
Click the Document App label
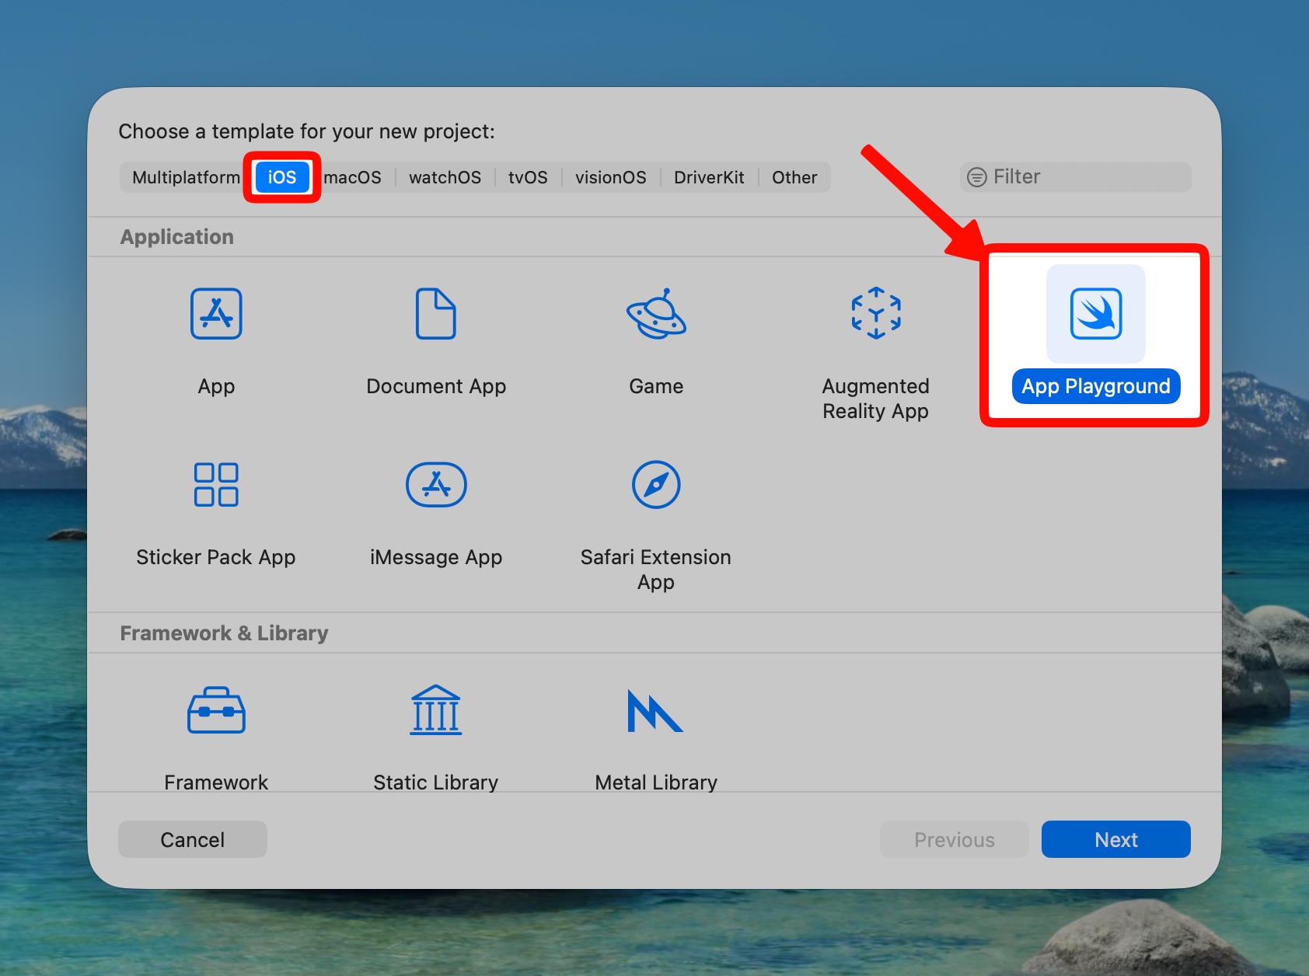(x=436, y=386)
